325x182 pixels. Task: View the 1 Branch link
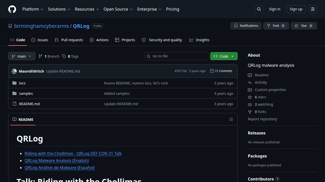[49, 56]
